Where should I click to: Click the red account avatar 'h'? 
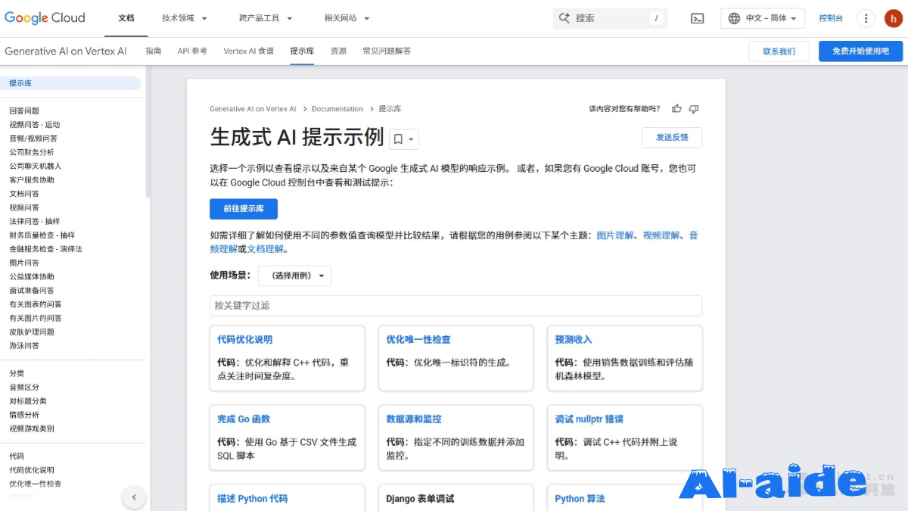(x=894, y=17)
